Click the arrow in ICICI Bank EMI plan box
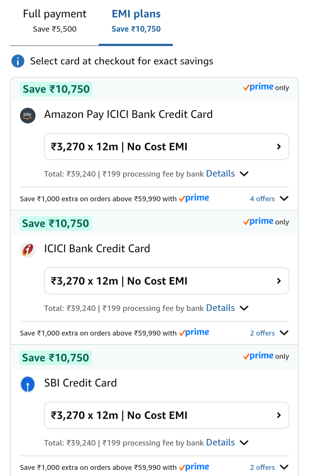This screenshot has height=476, width=309. click(279, 281)
